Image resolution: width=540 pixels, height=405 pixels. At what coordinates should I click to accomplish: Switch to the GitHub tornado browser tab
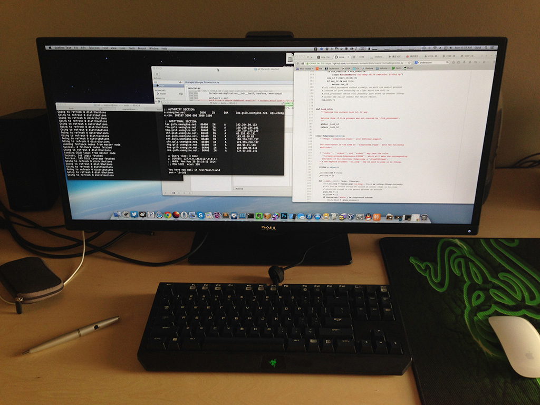342,55
